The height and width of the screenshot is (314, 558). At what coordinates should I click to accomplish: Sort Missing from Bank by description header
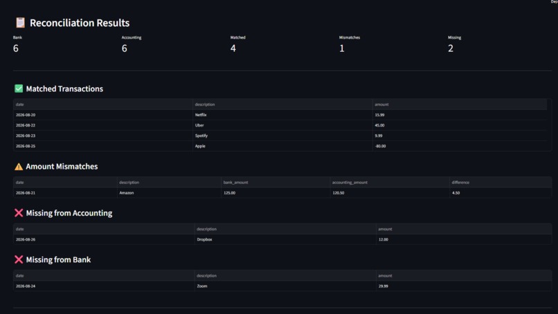[285, 275]
